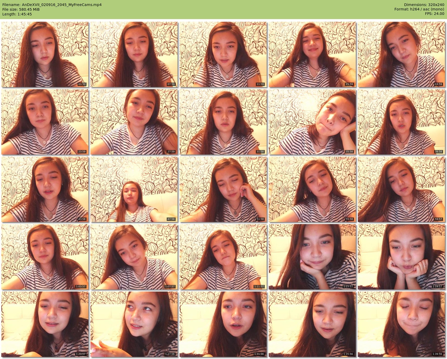Image resolution: width=447 pixels, height=359 pixels.
Task: Click the 43:58 thumbnail
Action: (x=45, y=189)
